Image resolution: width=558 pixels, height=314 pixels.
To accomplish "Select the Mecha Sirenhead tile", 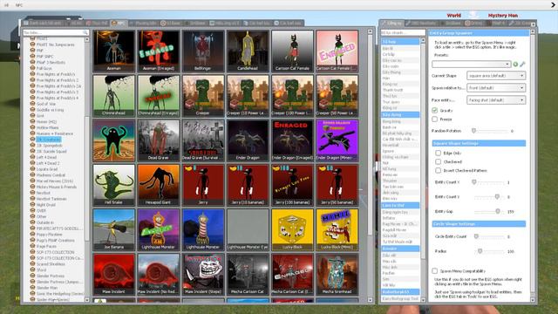I will pos(337,275).
